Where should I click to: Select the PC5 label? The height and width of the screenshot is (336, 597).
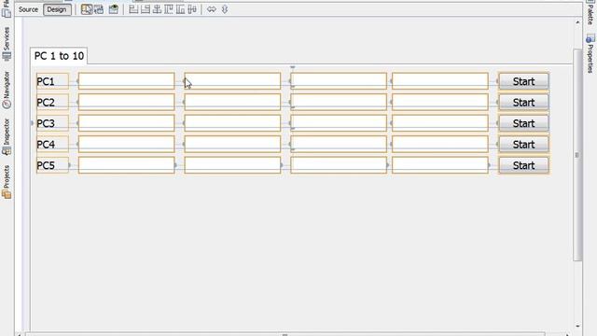point(52,165)
